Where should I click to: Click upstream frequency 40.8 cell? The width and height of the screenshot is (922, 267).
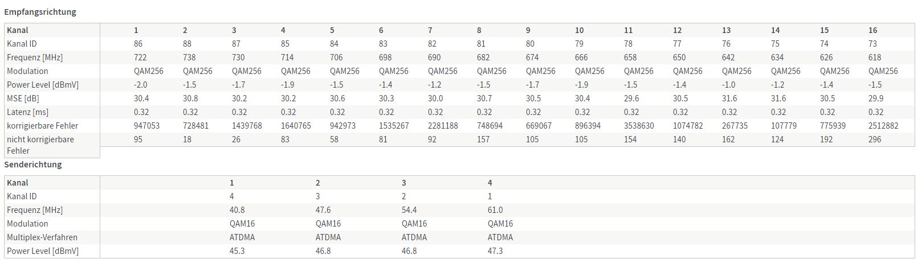tap(237, 210)
